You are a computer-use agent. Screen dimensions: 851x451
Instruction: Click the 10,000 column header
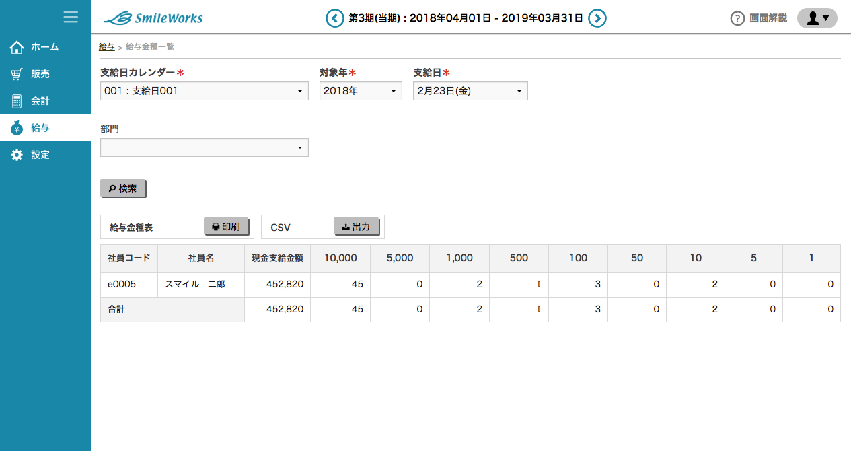(340, 258)
